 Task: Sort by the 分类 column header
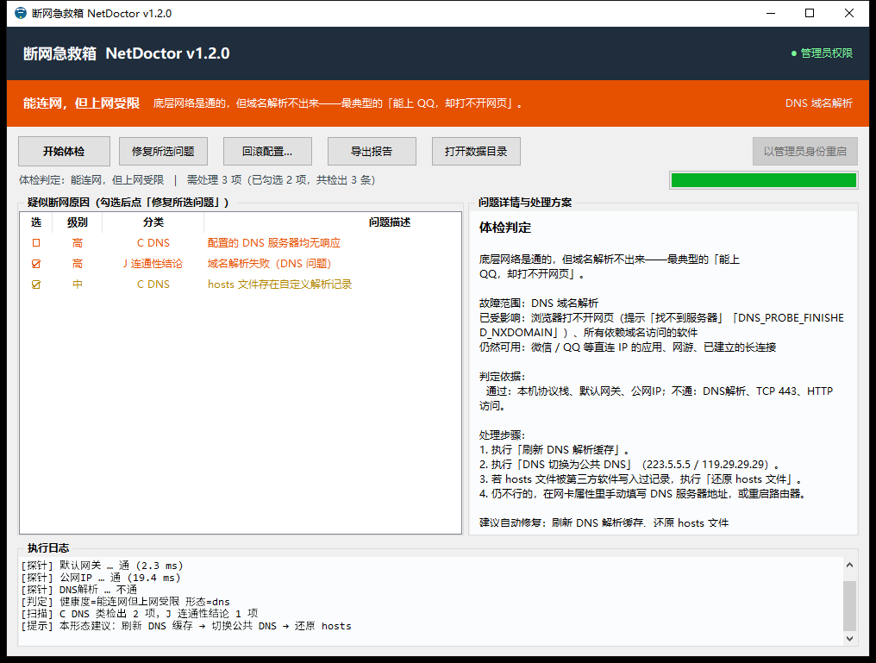coord(153,222)
